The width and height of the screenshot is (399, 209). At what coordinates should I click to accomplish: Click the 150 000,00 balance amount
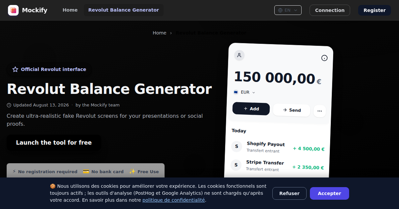(x=275, y=78)
